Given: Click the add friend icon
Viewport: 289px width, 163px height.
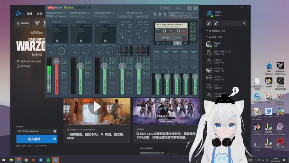Looking at the screenshot, I should (209, 23).
